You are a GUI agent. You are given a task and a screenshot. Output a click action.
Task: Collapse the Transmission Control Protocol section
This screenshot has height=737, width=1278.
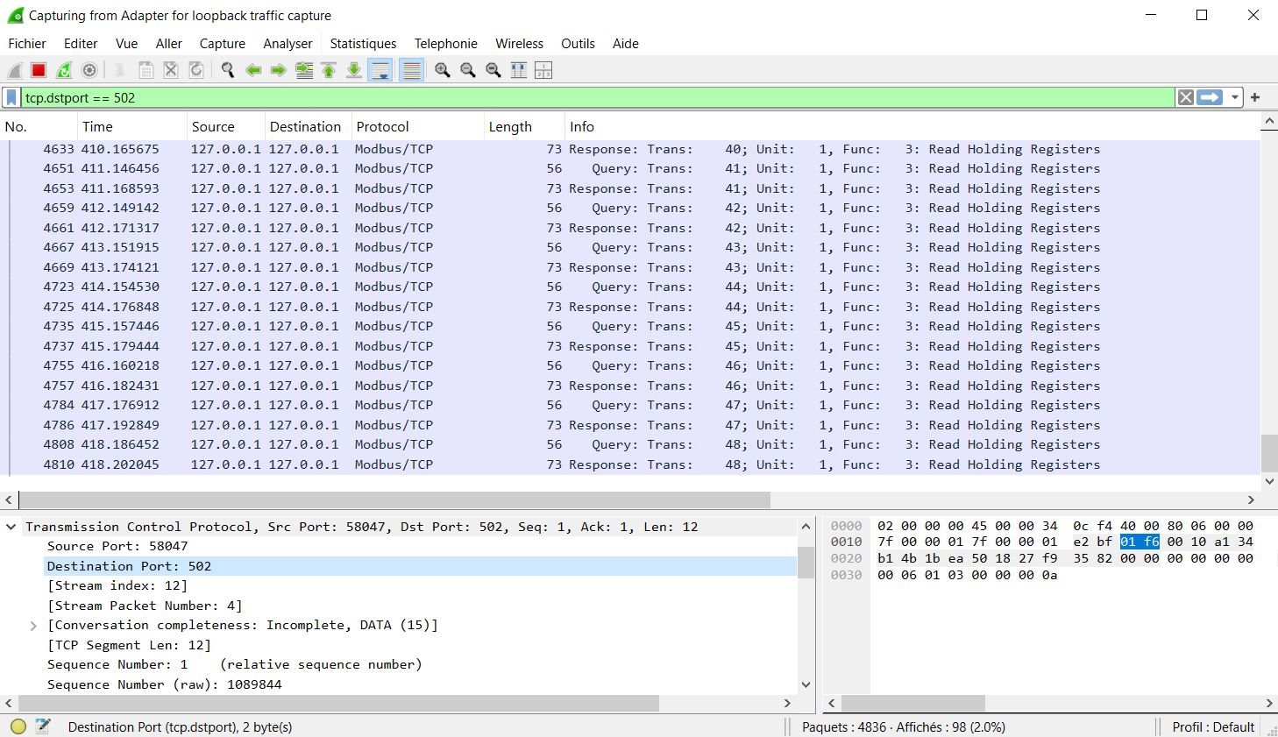(11, 527)
